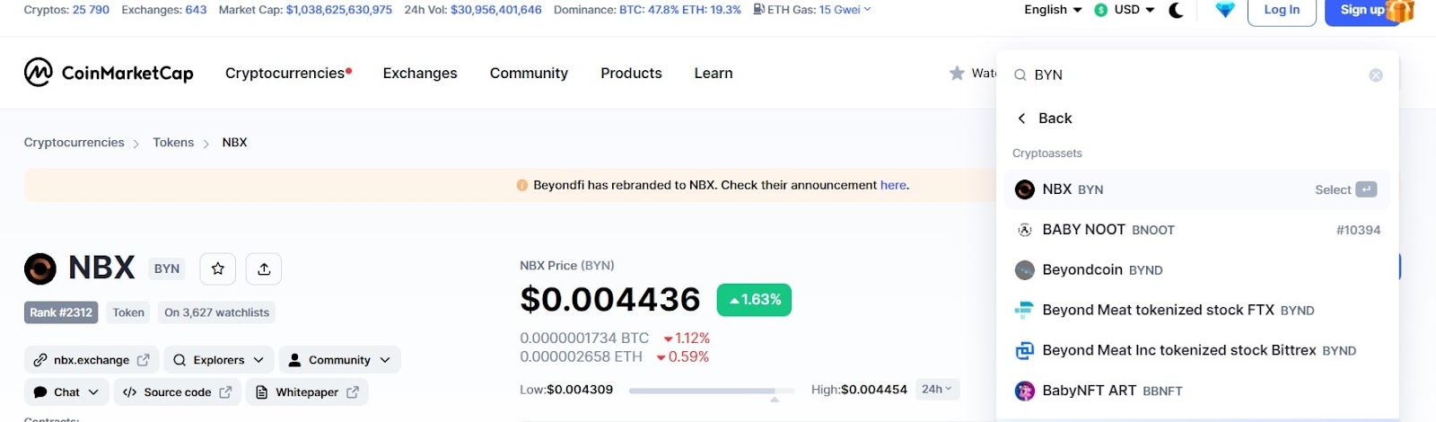Click the Chat bubble icon
The height and width of the screenshot is (422, 1436).
(x=40, y=392)
